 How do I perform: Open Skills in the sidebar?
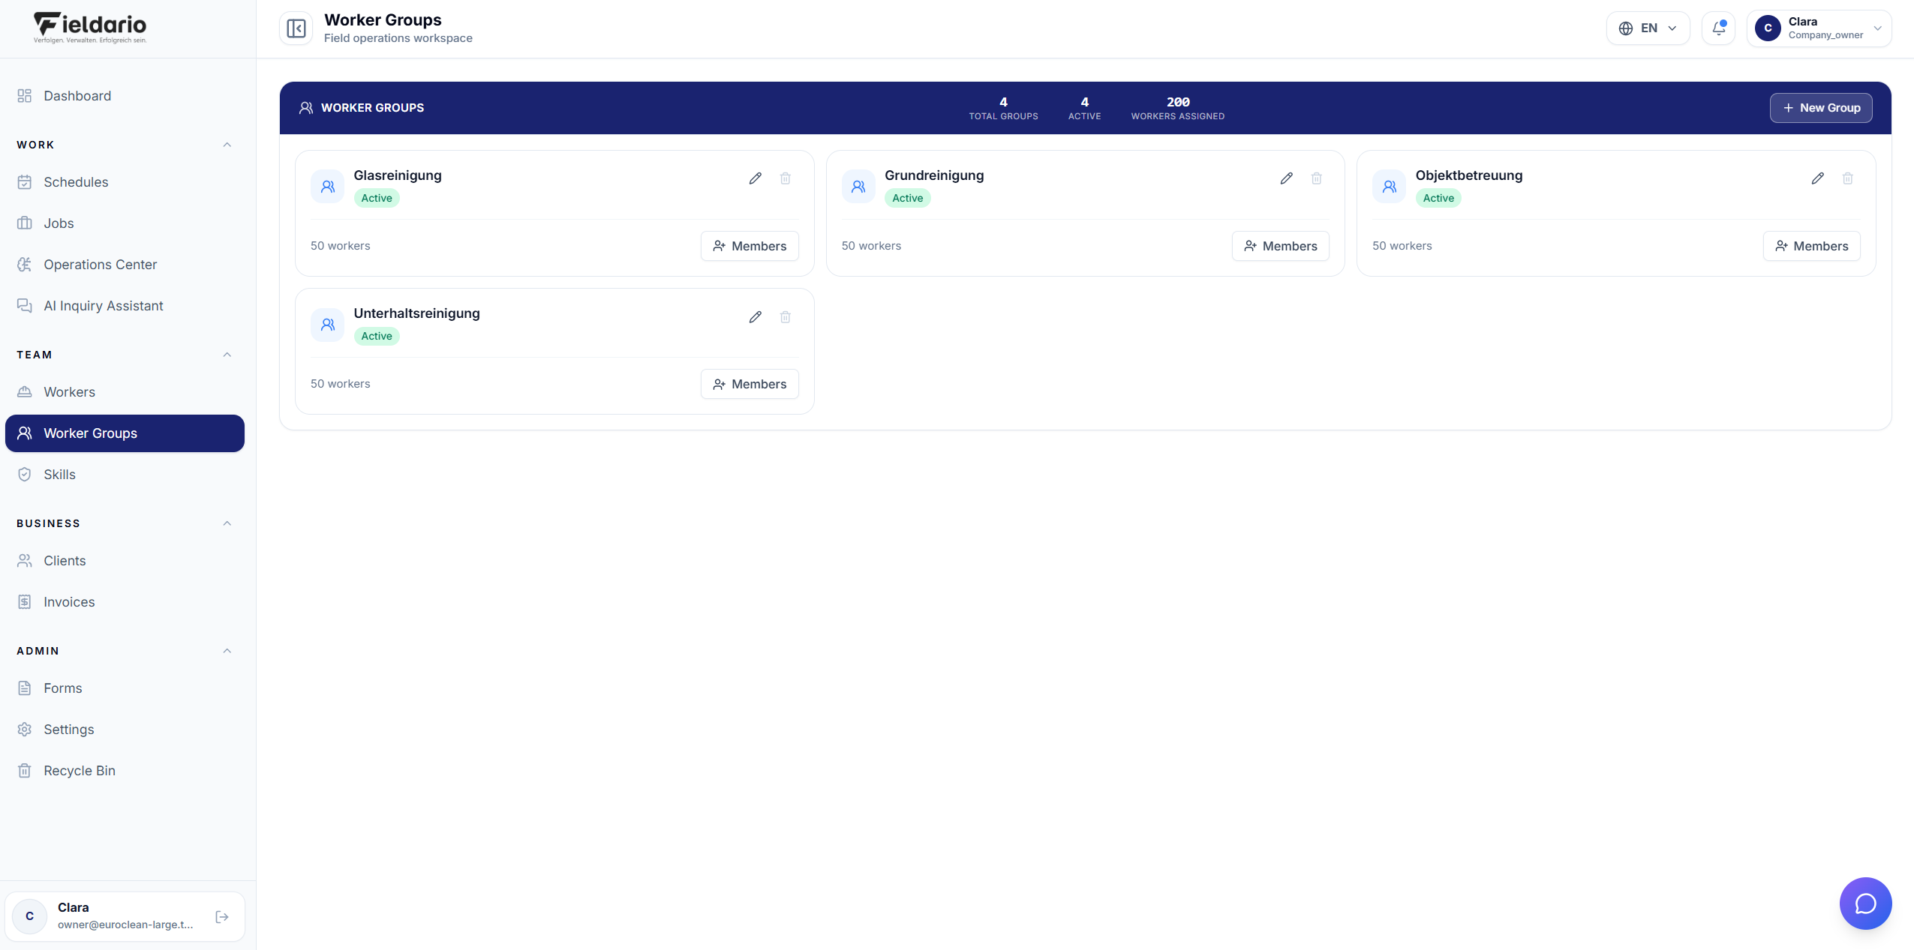click(125, 475)
